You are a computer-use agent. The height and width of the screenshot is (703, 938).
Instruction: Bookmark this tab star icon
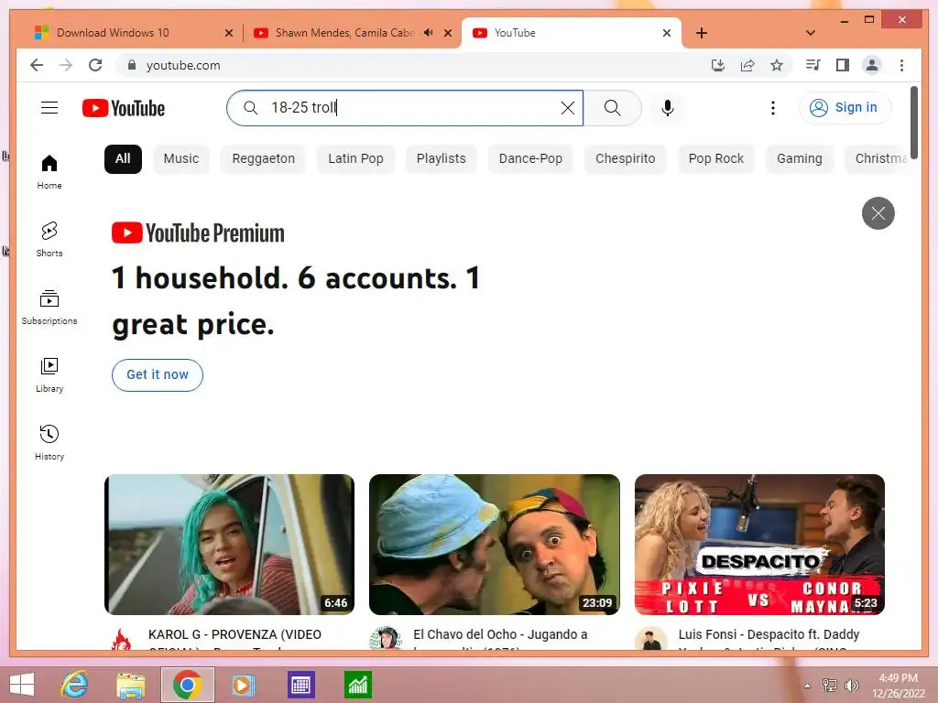[x=777, y=65]
